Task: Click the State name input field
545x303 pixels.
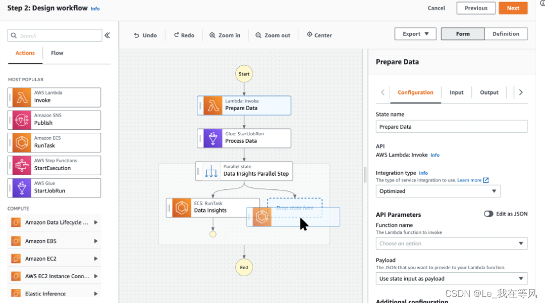Action: tap(452, 127)
